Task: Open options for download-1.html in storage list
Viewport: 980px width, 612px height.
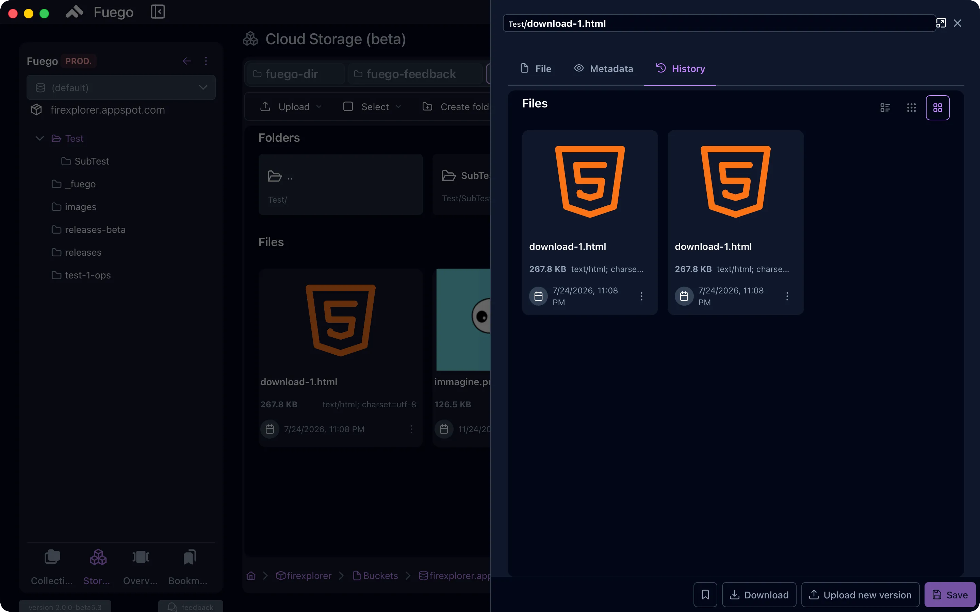Action: [x=411, y=429]
